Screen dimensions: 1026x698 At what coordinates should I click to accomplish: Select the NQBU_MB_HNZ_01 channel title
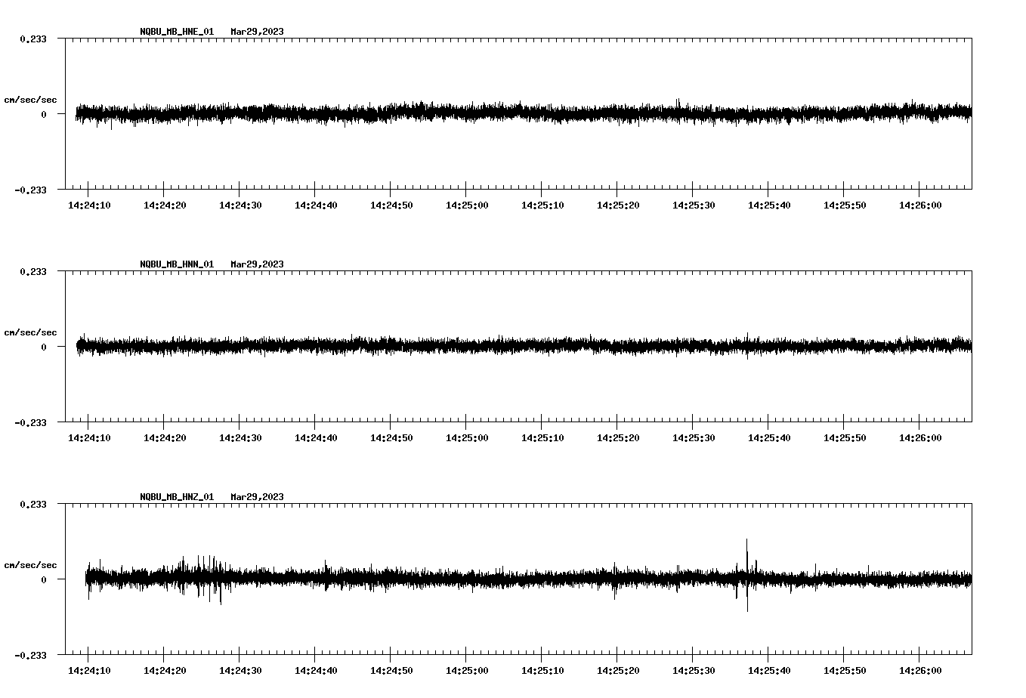(x=176, y=496)
